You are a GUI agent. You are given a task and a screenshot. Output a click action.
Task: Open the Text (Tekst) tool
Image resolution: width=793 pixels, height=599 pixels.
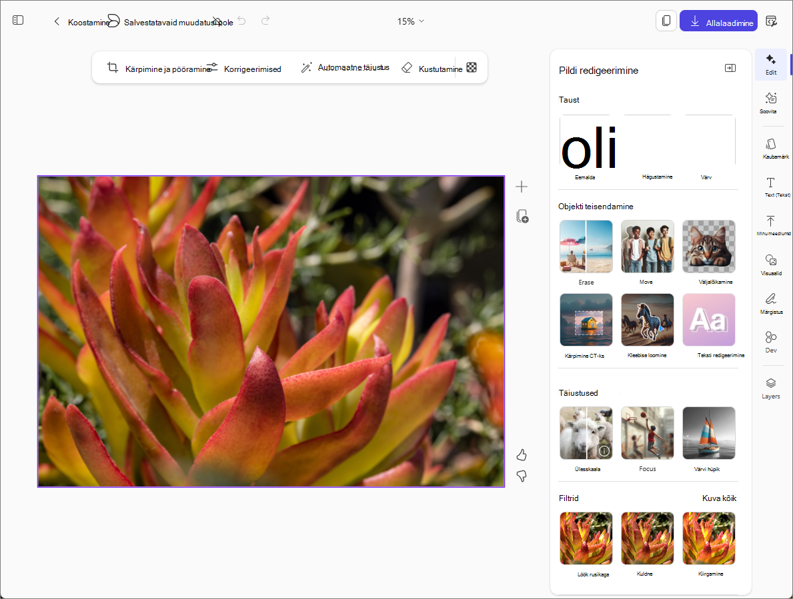click(771, 187)
